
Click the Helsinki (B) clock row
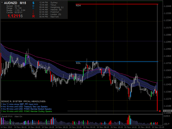50,10
